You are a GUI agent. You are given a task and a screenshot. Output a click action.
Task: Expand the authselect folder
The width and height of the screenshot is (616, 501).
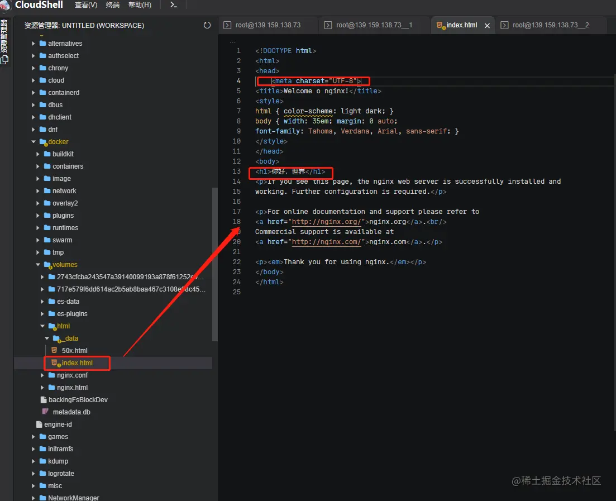click(x=34, y=56)
